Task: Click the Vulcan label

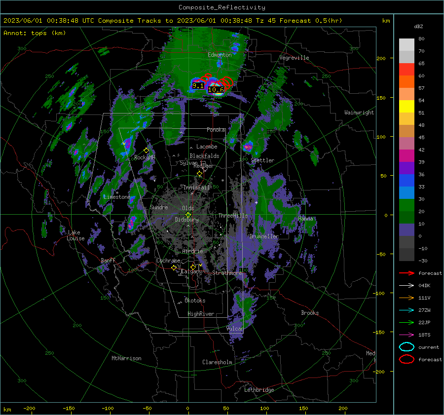Action: click(235, 329)
